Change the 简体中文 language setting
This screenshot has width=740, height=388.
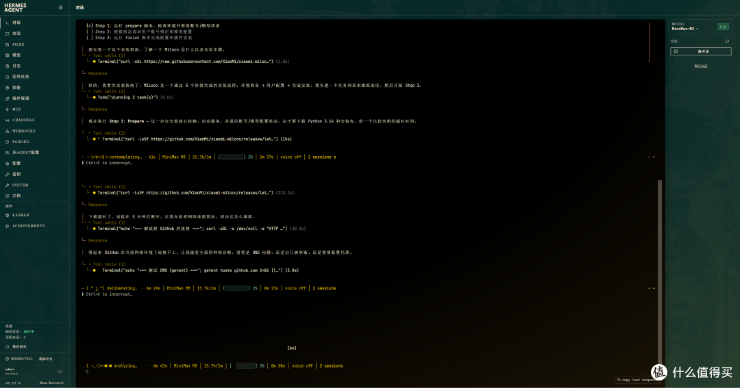46,359
